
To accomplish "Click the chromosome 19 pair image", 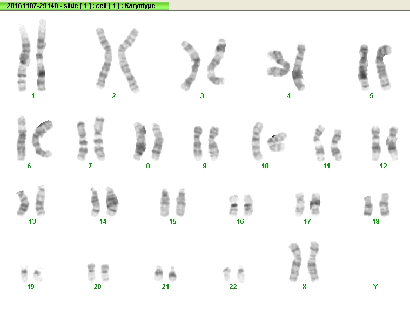I will (x=31, y=273).
